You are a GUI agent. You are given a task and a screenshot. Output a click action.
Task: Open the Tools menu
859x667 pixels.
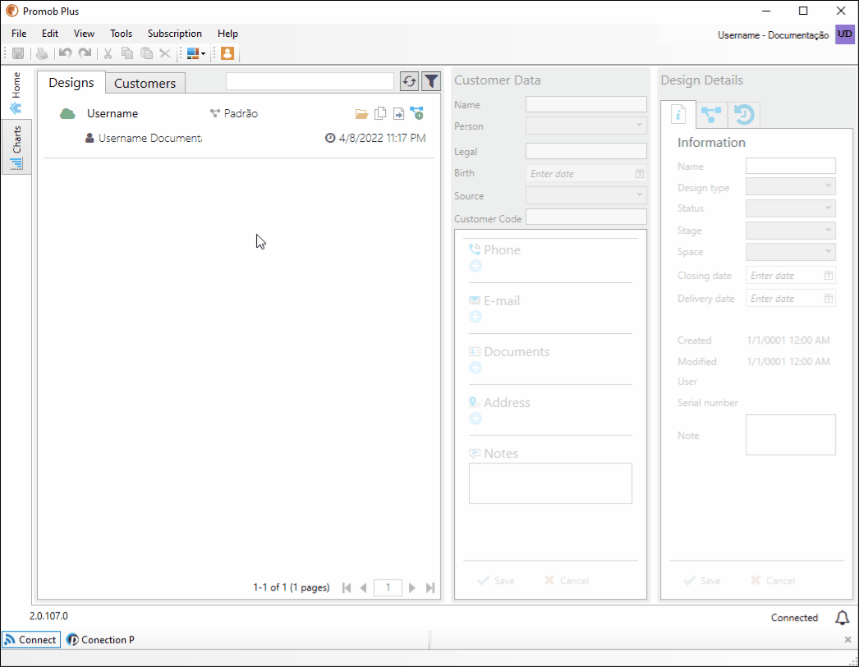click(121, 34)
